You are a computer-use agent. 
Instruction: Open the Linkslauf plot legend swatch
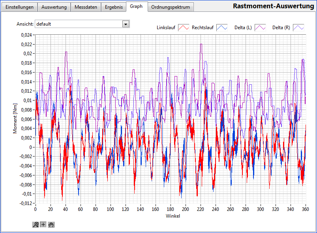coord(184,28)
